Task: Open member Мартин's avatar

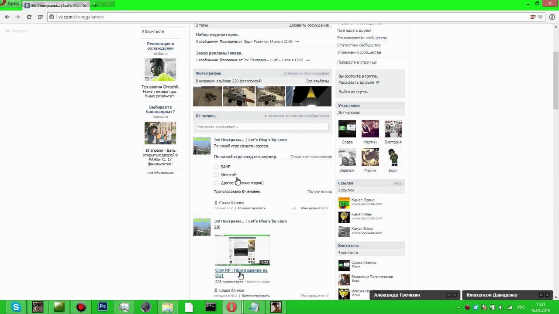Action: tap(370, 129)
